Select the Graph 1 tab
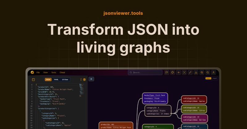247x129 pixels. (x=208, y=78)
